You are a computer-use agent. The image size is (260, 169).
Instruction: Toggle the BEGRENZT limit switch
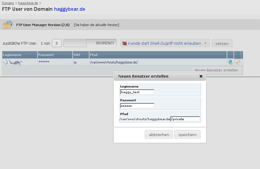click(90, 43)
